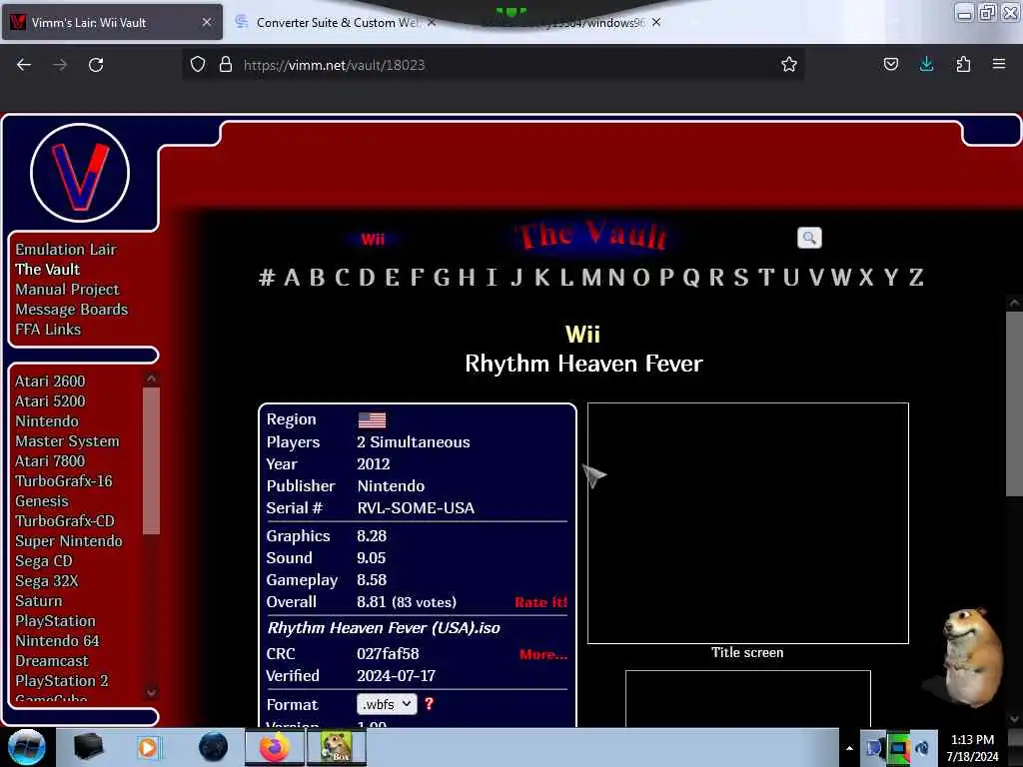Open the .wbfs format dropdown
1023x767 pixels.
pyautogui.click(x=387, y=704)
